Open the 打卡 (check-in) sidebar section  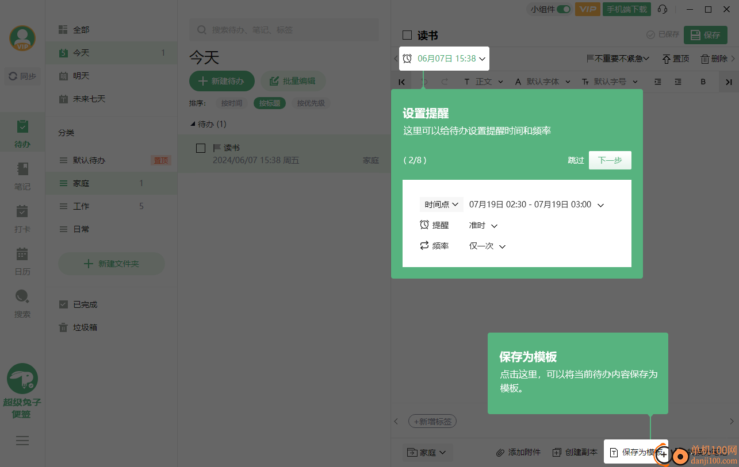(x=22, y=218)
